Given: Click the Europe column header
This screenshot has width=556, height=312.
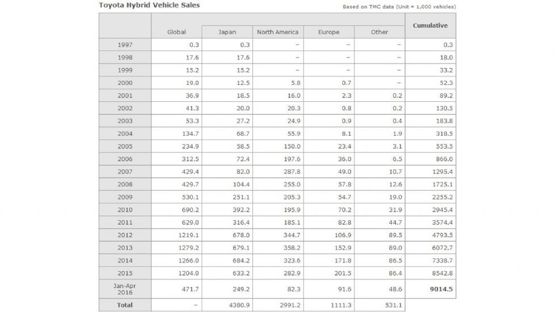Looking at the screenshot, I should (x=328, y=32).
